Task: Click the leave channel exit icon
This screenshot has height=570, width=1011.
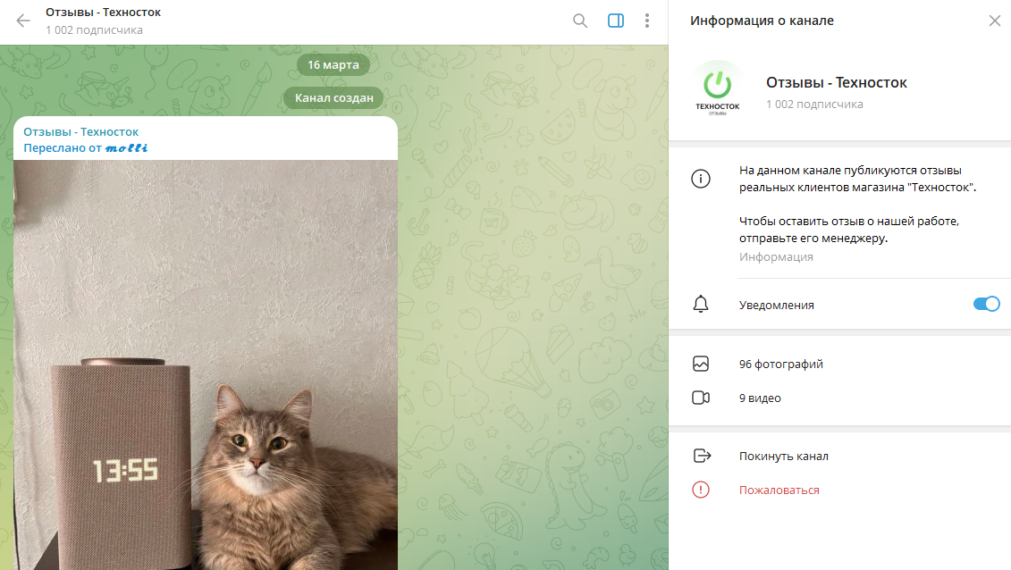Action: tap(702, 456)
